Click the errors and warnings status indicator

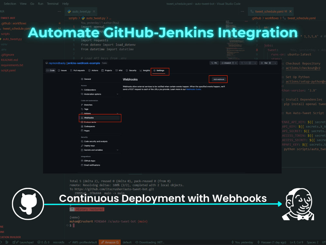(43, 242)
